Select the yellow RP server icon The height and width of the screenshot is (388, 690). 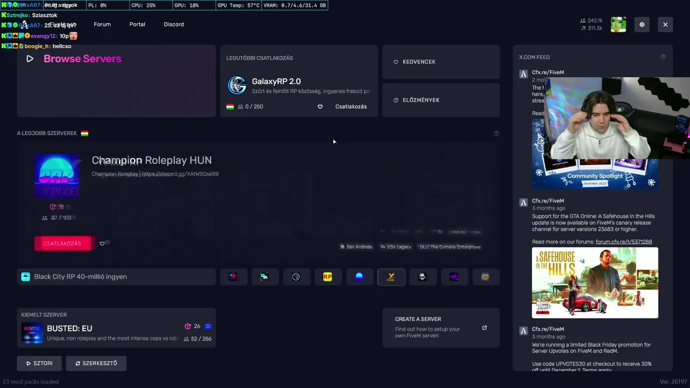(328, 277)
